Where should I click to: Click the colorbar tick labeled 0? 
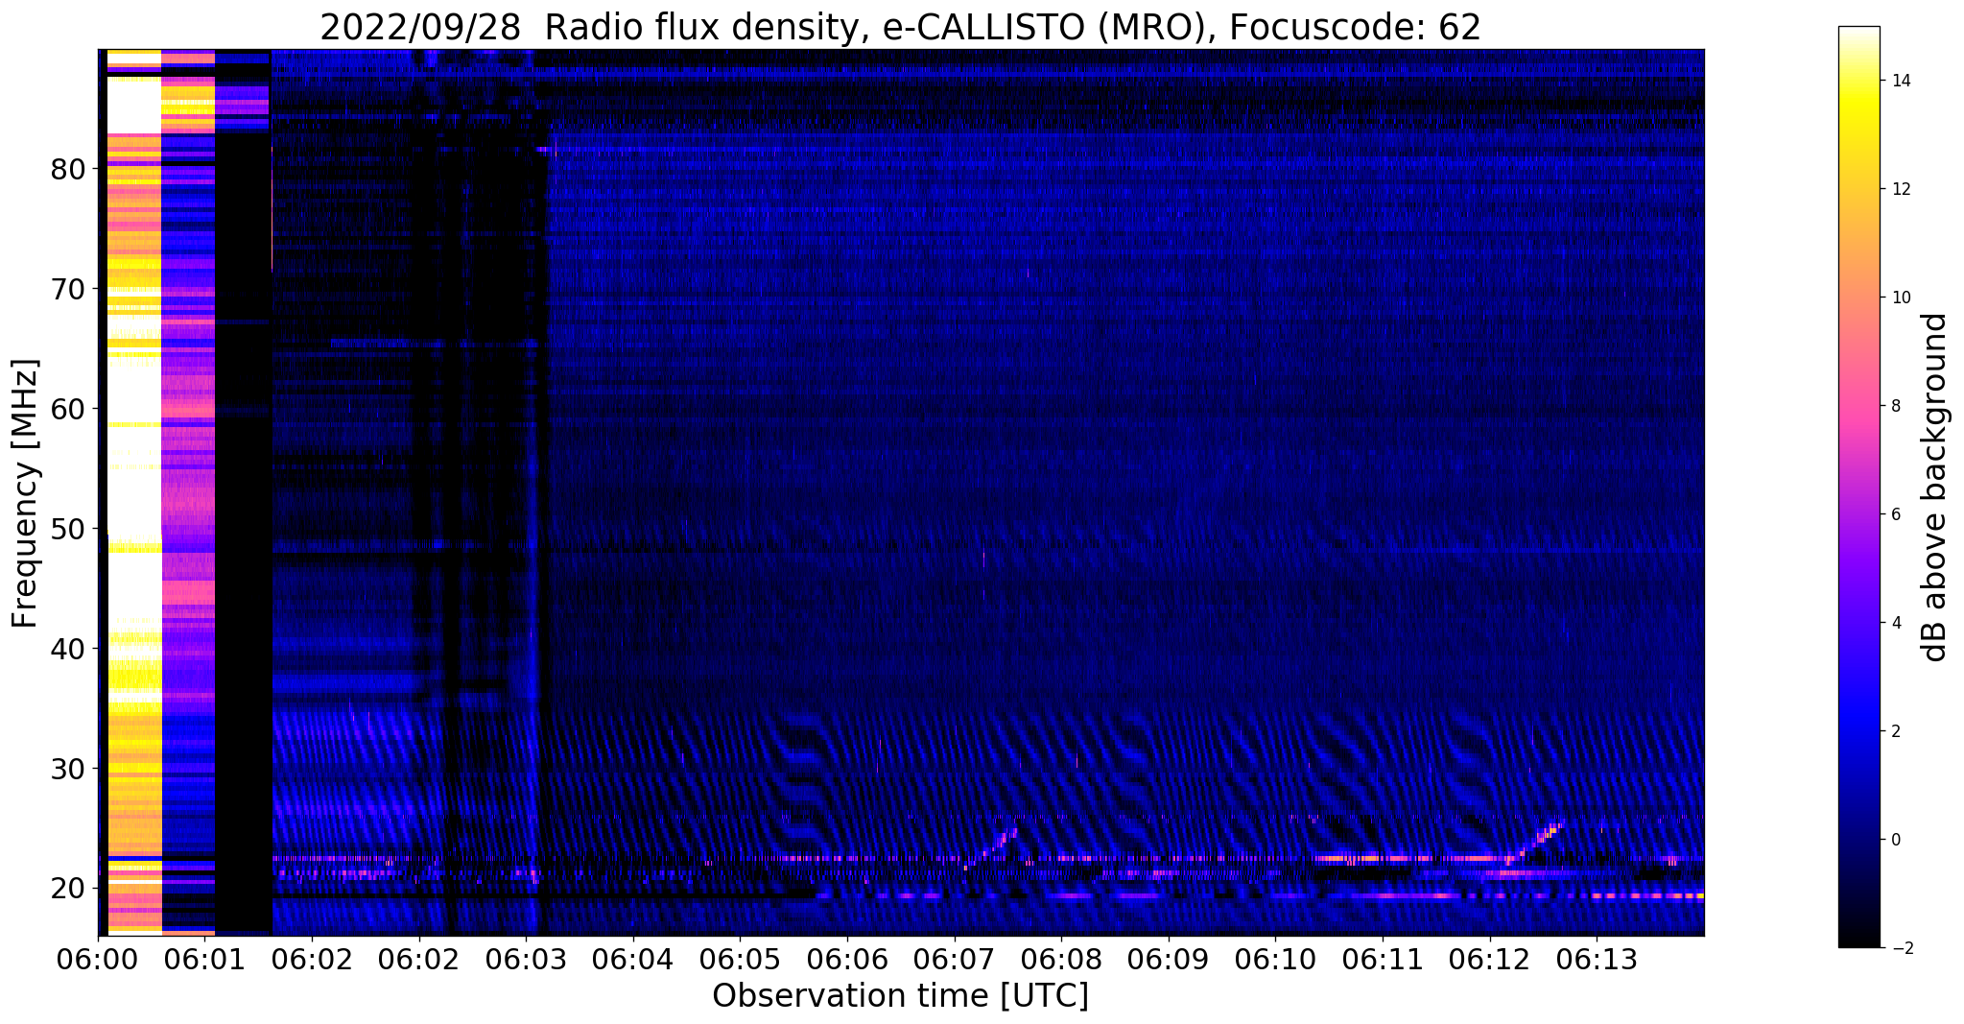[1895, 840]
